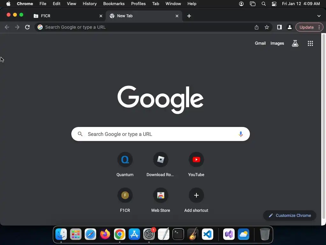326x245 pixels.
Task: Open the Bookmarks menu
Action: coord(114,4)
